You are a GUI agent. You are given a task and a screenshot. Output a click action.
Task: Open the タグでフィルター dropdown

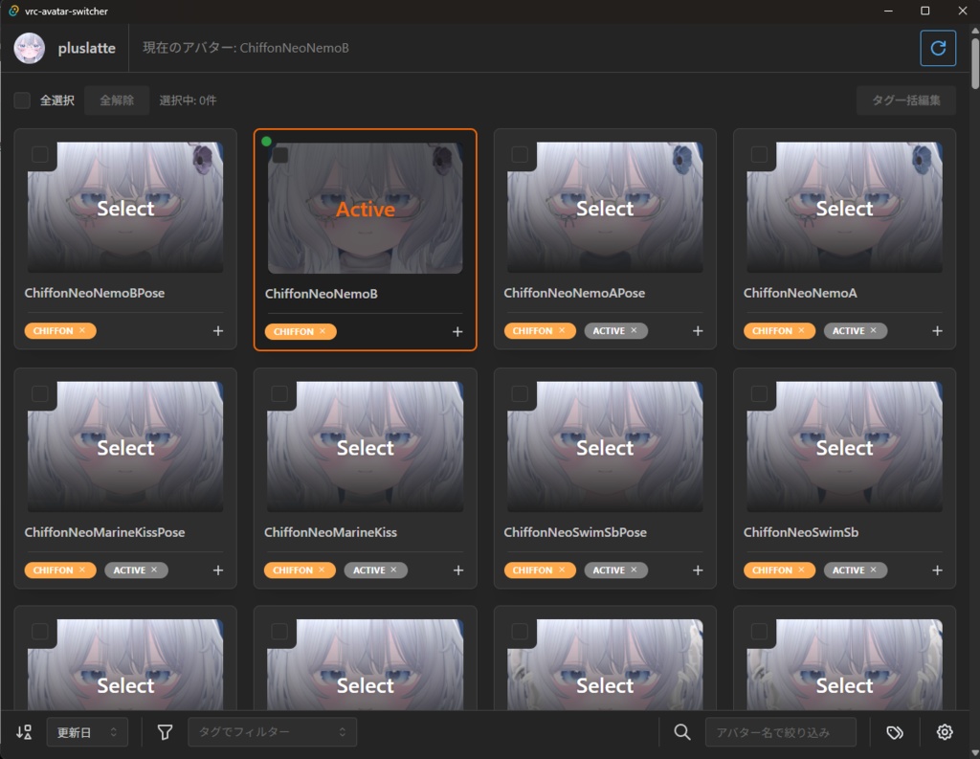(273, 731)
